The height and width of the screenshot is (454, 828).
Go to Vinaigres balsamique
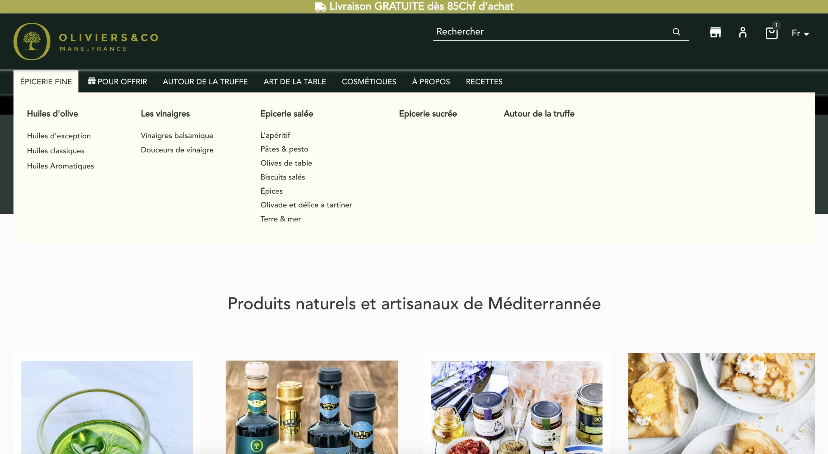(177, 135)
